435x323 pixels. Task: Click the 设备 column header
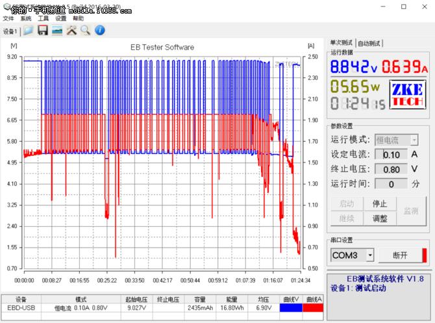(21, 300)
